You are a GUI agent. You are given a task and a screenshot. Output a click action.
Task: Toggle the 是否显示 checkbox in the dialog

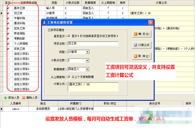[69, 36]
